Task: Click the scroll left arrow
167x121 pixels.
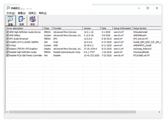Action: tap(7, 112)
